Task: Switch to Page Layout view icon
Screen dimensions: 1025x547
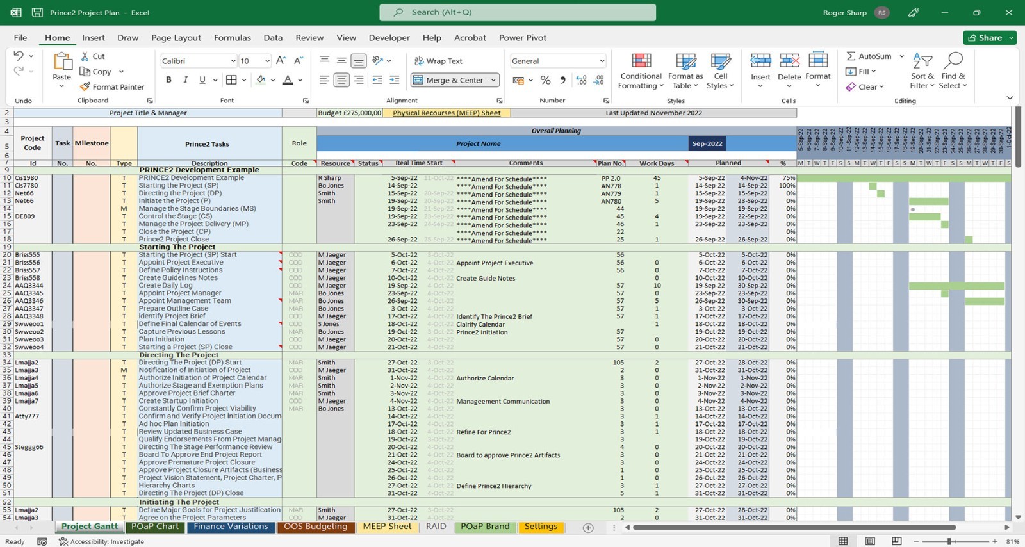Action: coord(870,541)
